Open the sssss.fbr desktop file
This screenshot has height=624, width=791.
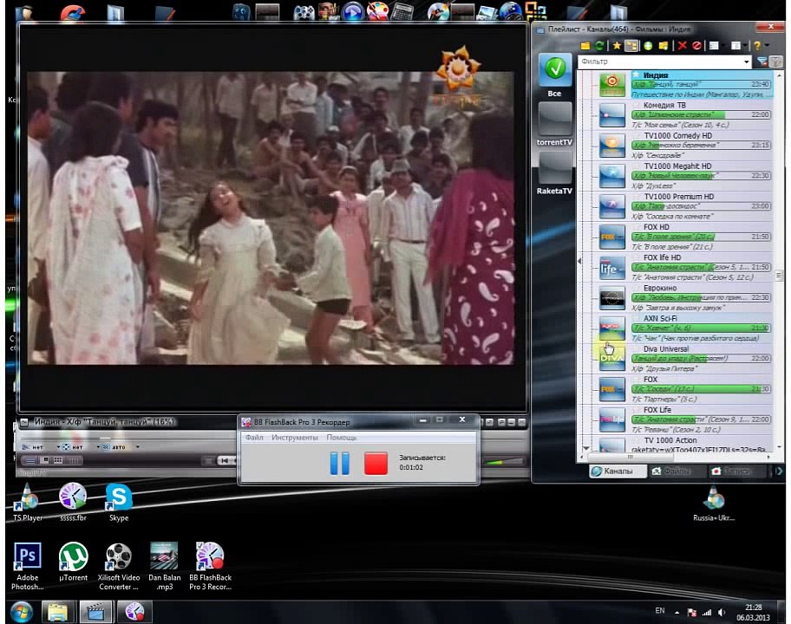pyautogui.click(x=73, y=502)
